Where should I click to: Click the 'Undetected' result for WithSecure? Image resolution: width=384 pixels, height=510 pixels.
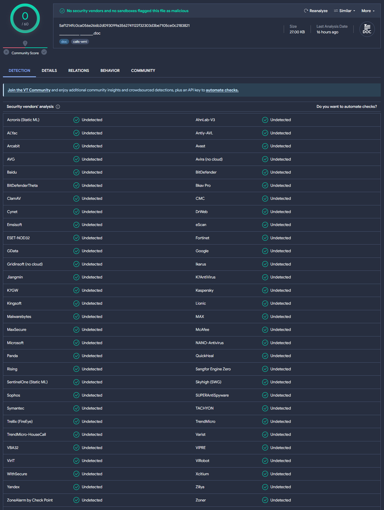pos(92,474)
